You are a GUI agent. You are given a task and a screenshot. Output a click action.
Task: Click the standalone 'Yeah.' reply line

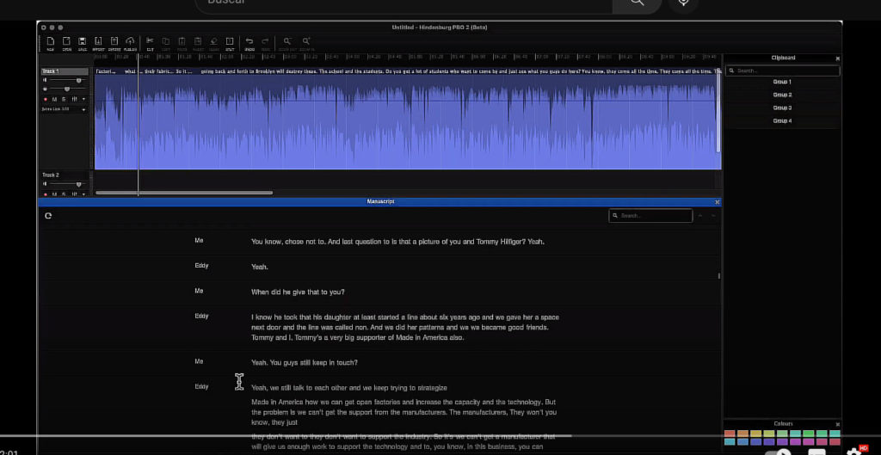coord(260,267)
